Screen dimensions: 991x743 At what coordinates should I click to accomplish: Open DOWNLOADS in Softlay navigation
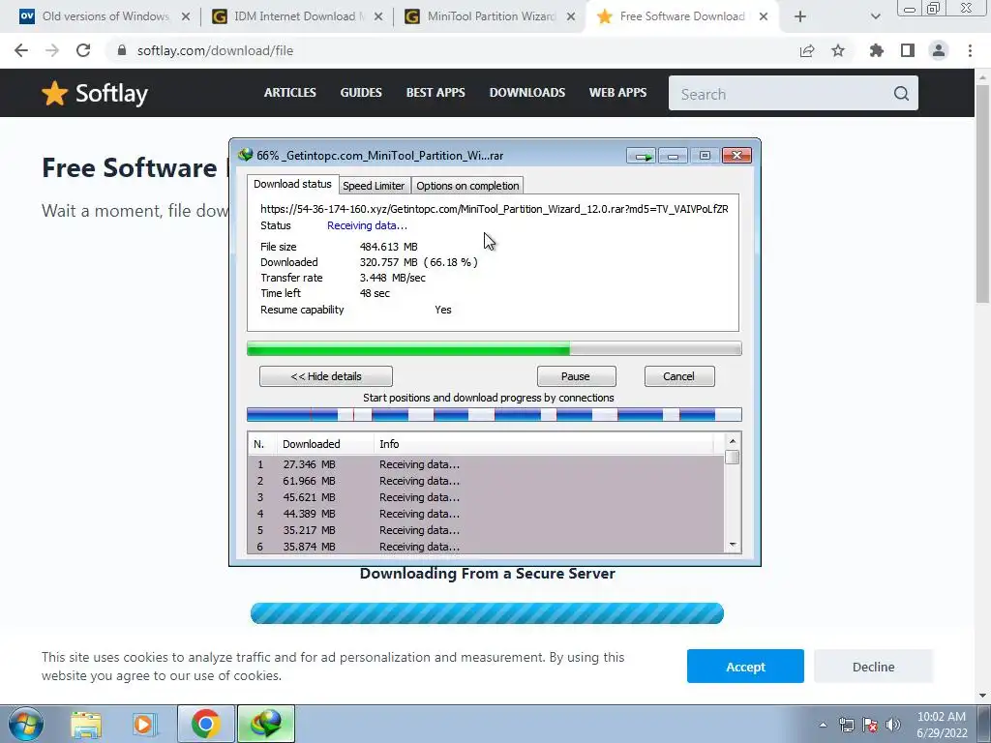click(527, 92)
